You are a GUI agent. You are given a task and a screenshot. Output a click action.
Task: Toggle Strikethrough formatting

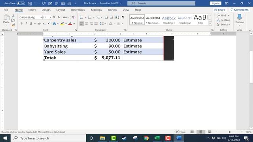(39, 24)
